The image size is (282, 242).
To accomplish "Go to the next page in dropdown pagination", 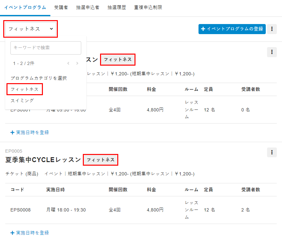I will [x=77, y=63].
